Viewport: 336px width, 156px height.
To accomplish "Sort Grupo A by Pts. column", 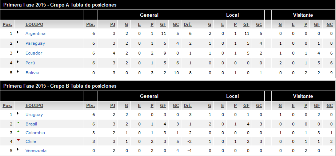I will click(x=91, y=24).
